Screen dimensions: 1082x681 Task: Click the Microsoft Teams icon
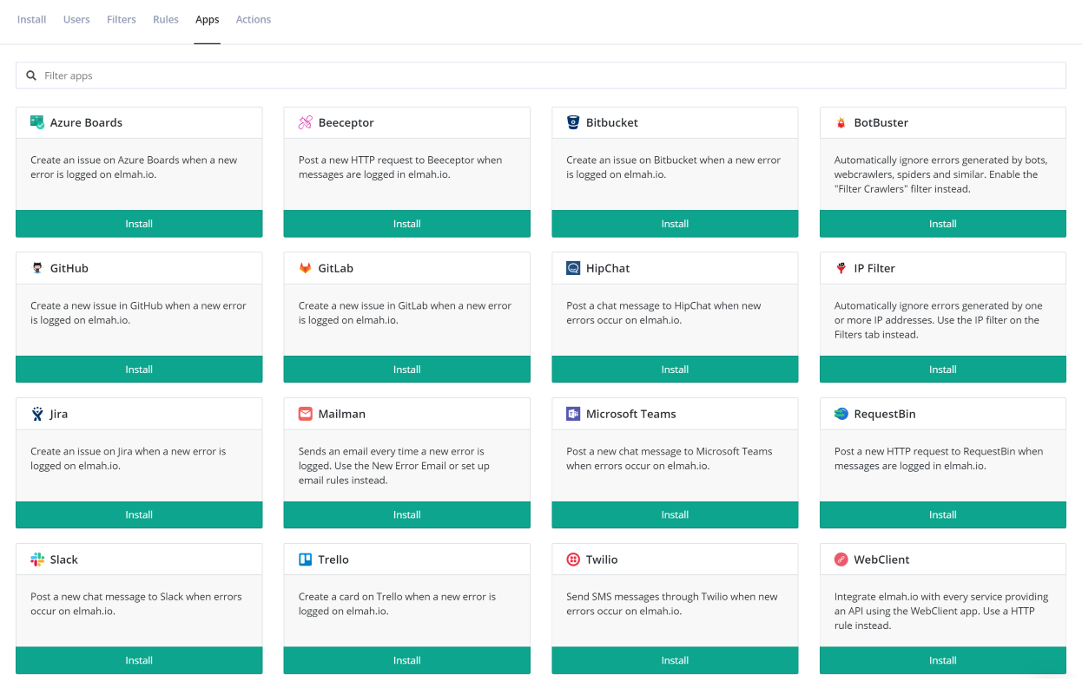(572, 414)
